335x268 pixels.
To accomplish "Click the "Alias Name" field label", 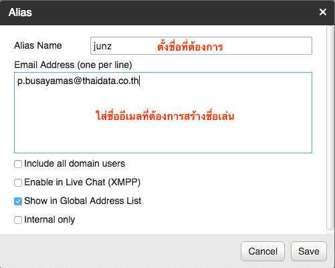I will (x=38, y=45).
